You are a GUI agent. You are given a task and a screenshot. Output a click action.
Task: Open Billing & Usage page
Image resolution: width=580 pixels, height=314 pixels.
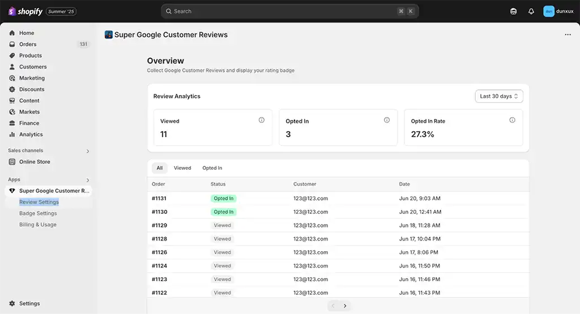pos(38,225)
